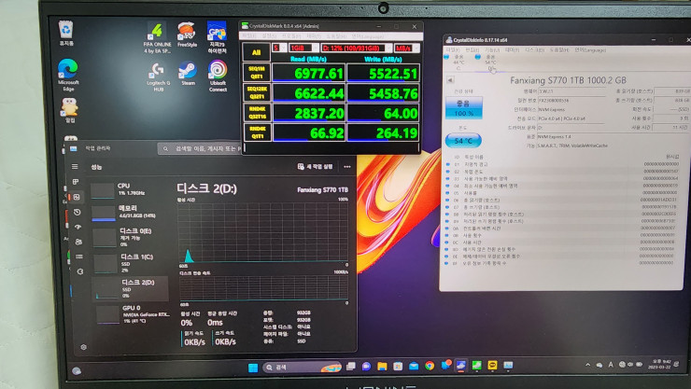This screenshot has height=389, width=691.
Task: Open the Ubisoft Connect desktop icon
Action: (218, 76)
